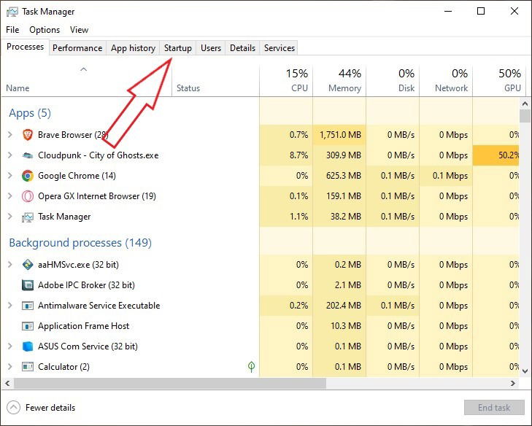Open the Performance tab
This screenshot has width=532, height=426.
click(x=77, y=48)
